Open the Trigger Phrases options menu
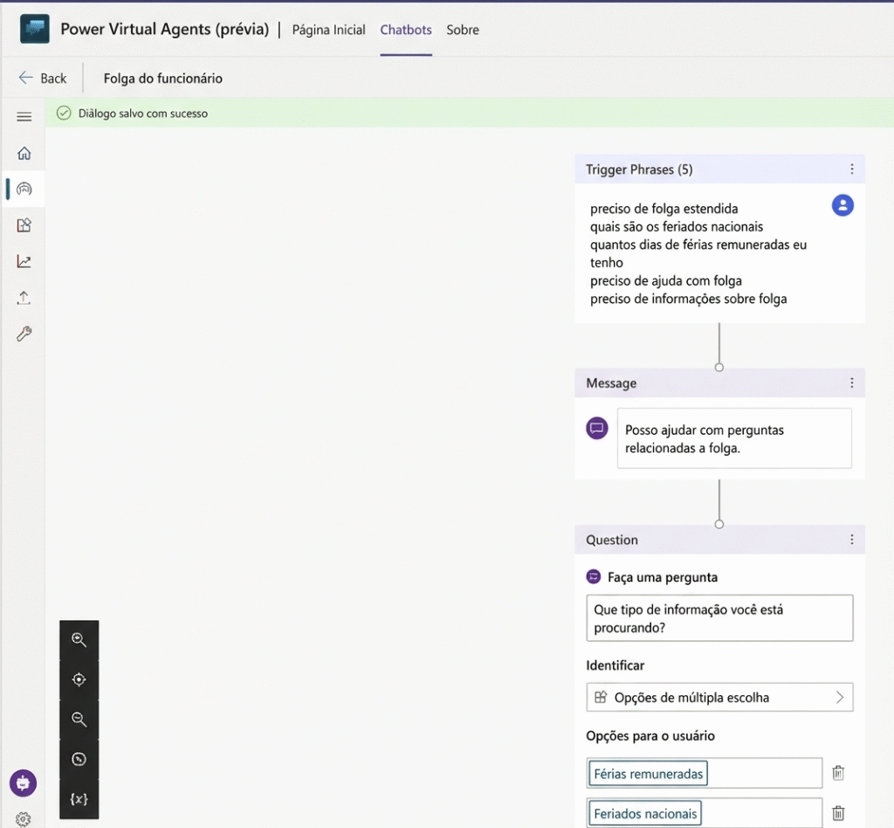 852,169
